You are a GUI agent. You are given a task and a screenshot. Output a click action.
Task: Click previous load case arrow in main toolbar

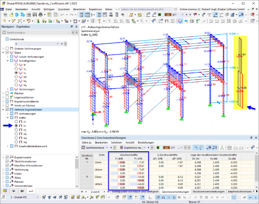[x=186, y=15]
